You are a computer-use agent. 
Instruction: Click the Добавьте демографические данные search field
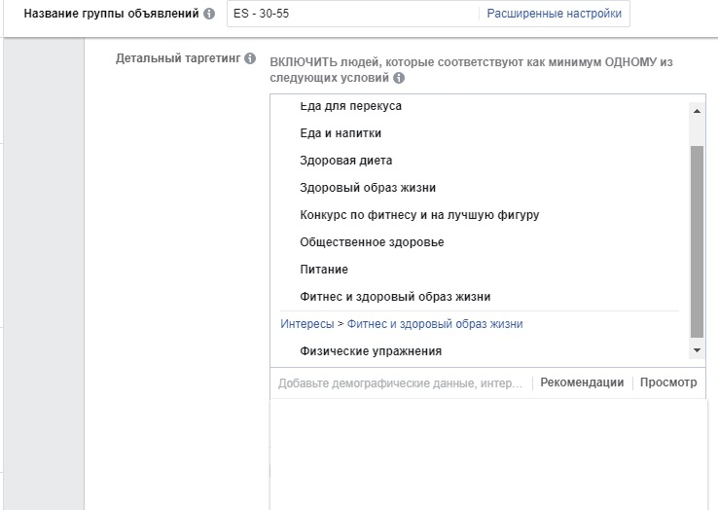pyautogui.click(x=401, y=383)
